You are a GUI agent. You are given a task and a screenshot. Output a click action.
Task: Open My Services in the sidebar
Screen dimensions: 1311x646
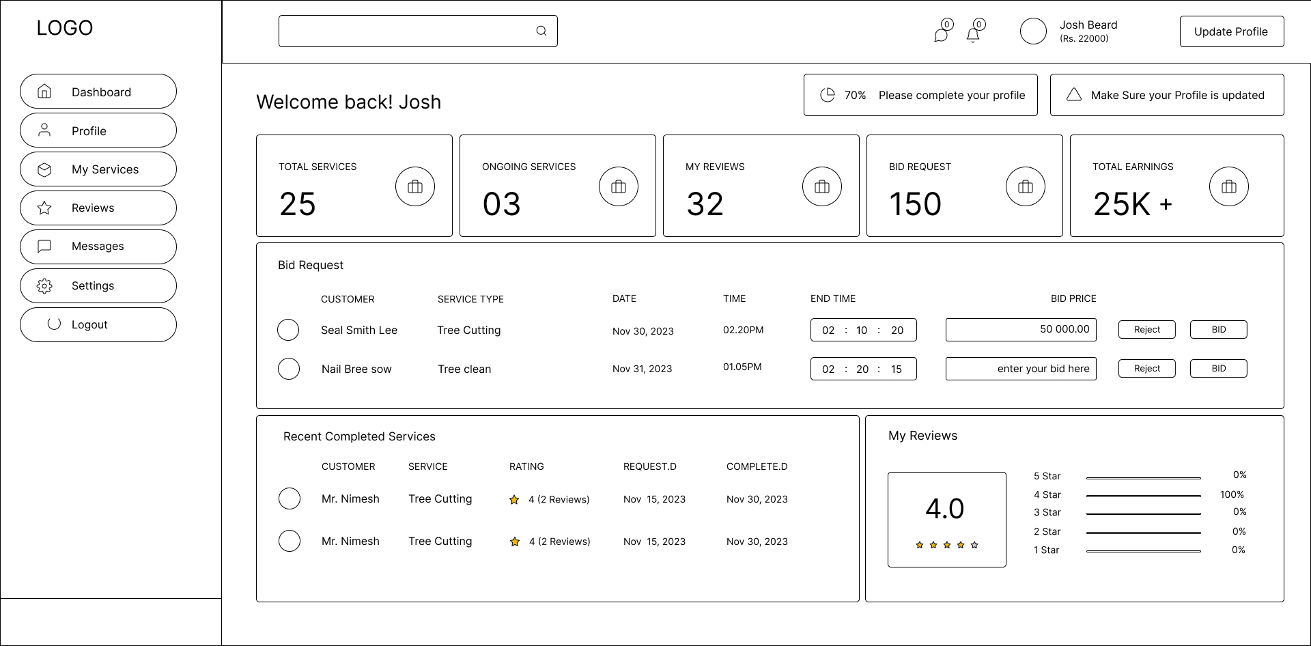(x=98, y=169)
